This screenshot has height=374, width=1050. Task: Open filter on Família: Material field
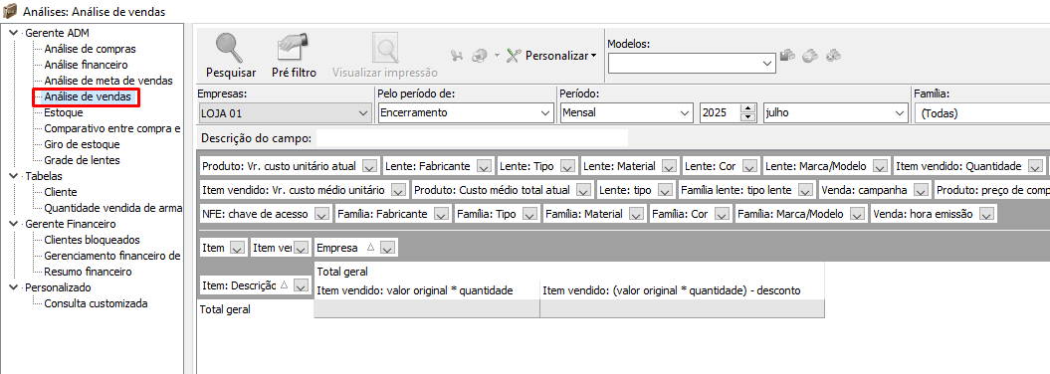[x=636, y=214]
